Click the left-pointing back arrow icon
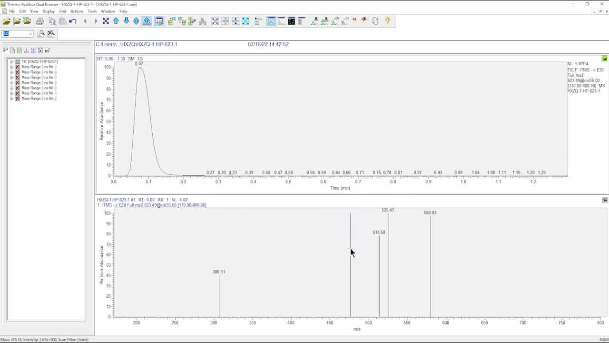This screenshot has height=343, width=609. pyautogui.click(x=85, y=21)
